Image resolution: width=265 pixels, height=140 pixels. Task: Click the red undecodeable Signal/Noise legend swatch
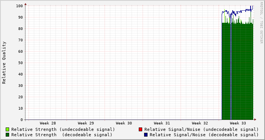tap(140, 129)
